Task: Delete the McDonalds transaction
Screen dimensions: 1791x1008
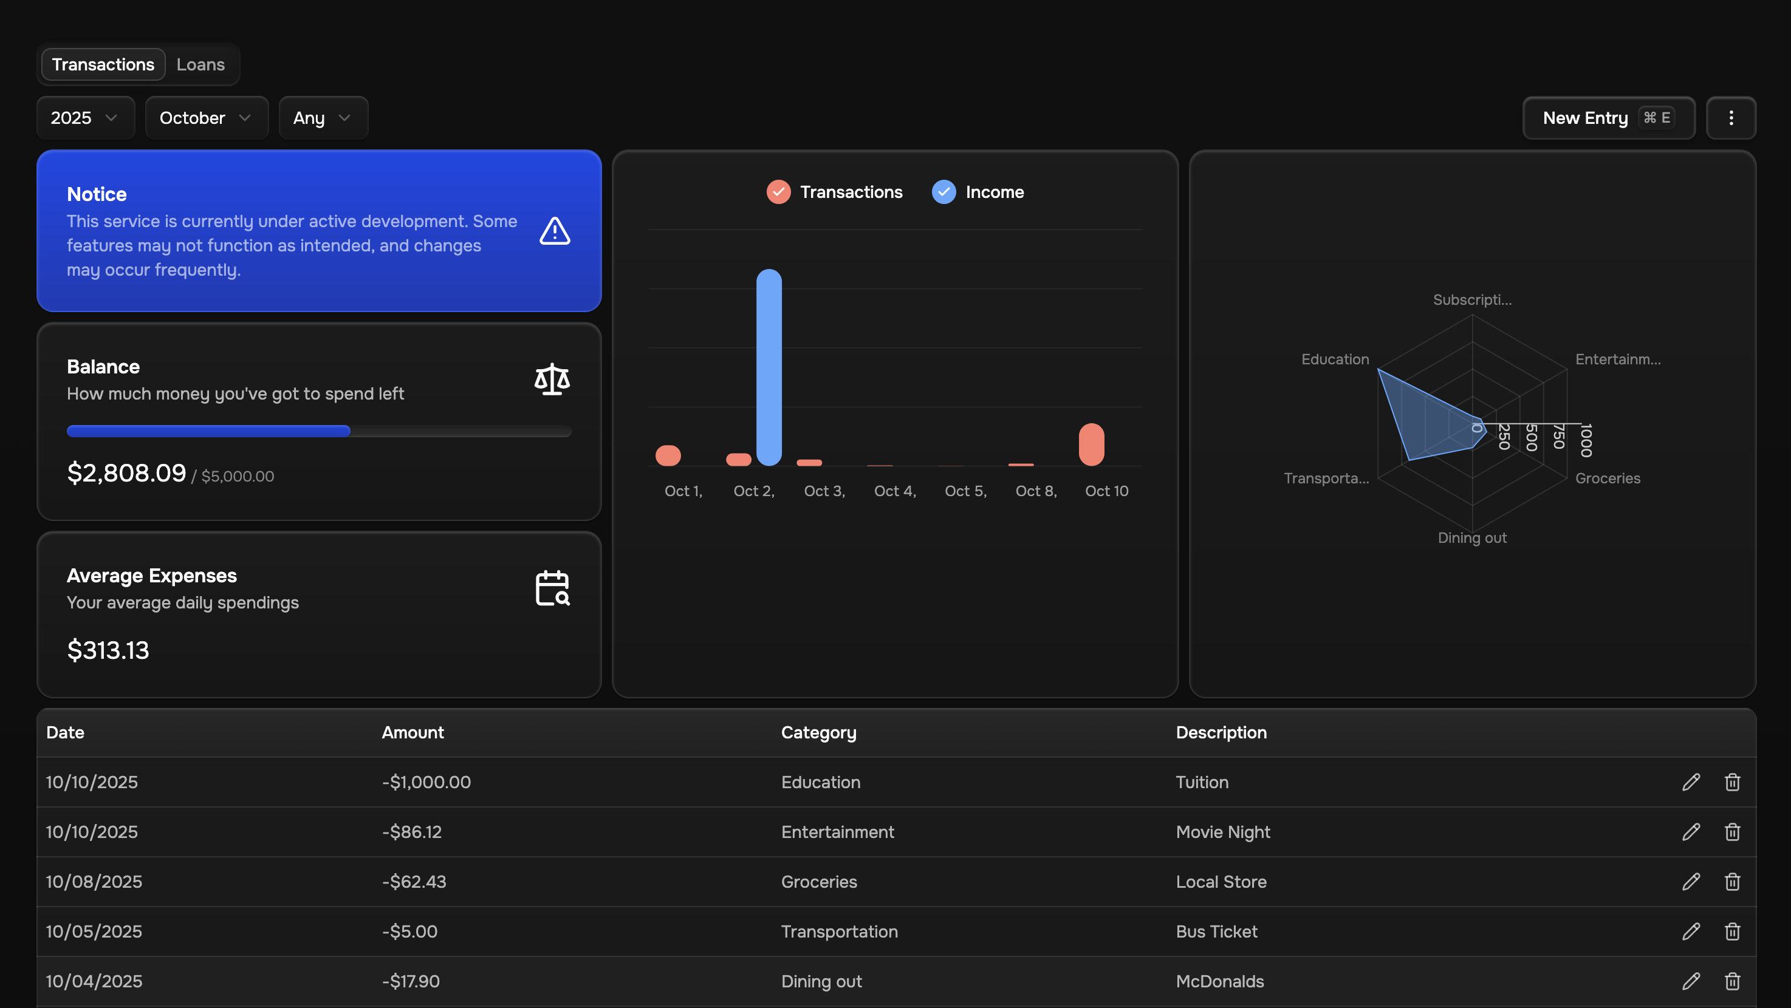Action: (x=1732, y=981)
